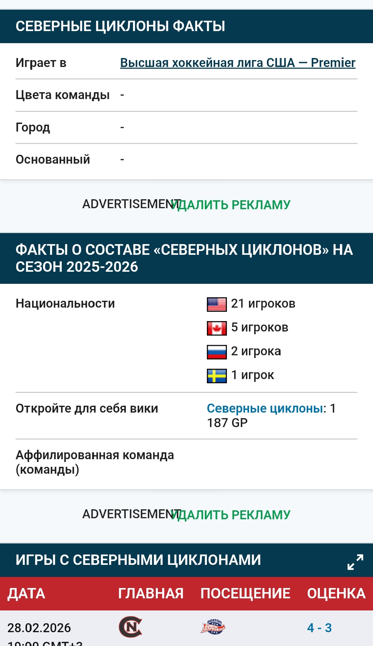The height and width of the screenshot is (646, 373).
Task: Click the Swedish flag icon
Action: (217, 376)
